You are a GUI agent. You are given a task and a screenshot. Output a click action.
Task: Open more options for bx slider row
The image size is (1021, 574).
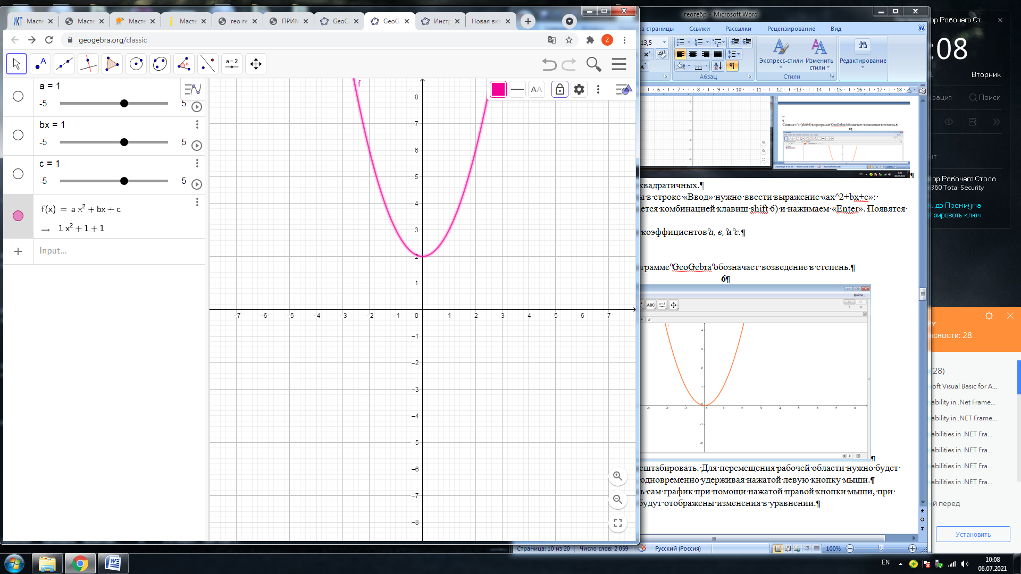click(x=197, y=124)
